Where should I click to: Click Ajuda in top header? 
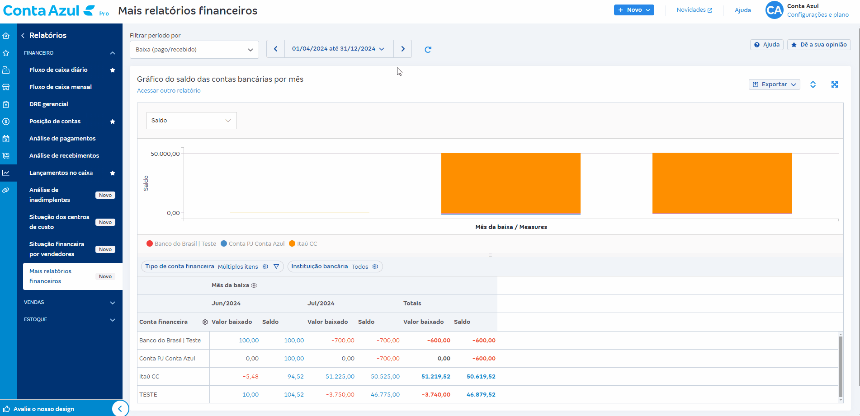coord(743,10)
